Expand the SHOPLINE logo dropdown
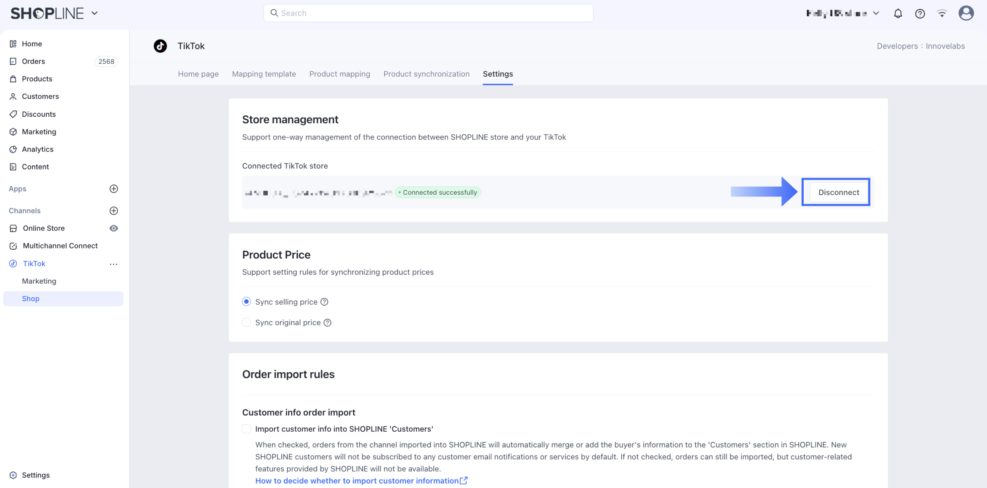This screenshot has height=488, width=987. (94, 13)
